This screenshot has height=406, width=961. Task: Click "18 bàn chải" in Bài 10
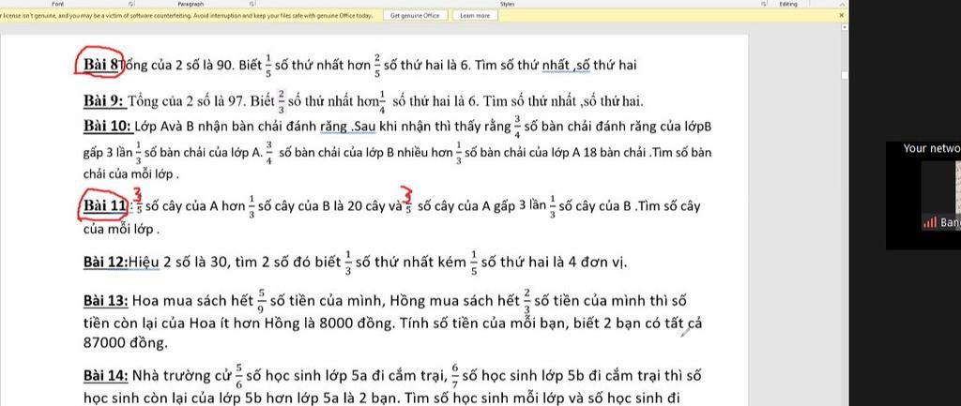(x=615, y=153)
